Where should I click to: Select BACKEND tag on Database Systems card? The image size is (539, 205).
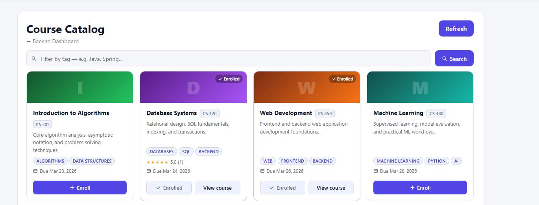coord(209,152)
